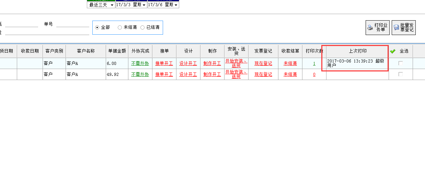
Task: Tick the checkbox in the first row
Action: [400, 63]
